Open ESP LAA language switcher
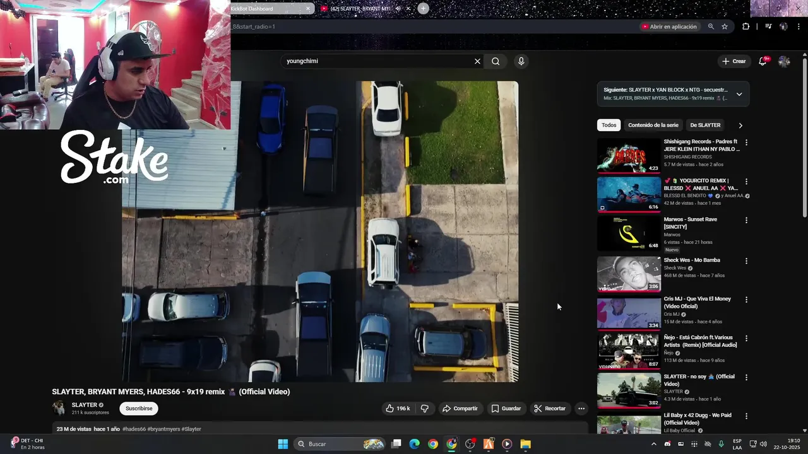 click(x=737, y=444)
